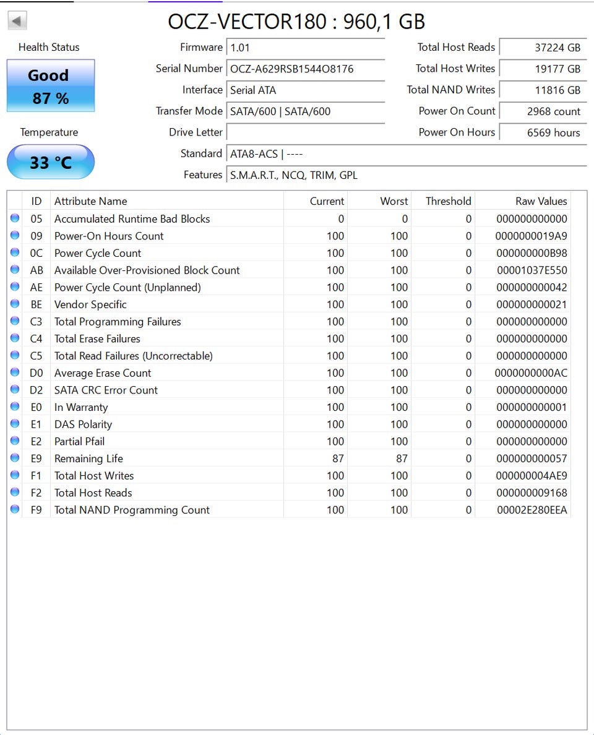Click the status orb for Total Programming Failures
This screenshot has width=594, height=735.
pyautogui.click(x=15, y=320)
